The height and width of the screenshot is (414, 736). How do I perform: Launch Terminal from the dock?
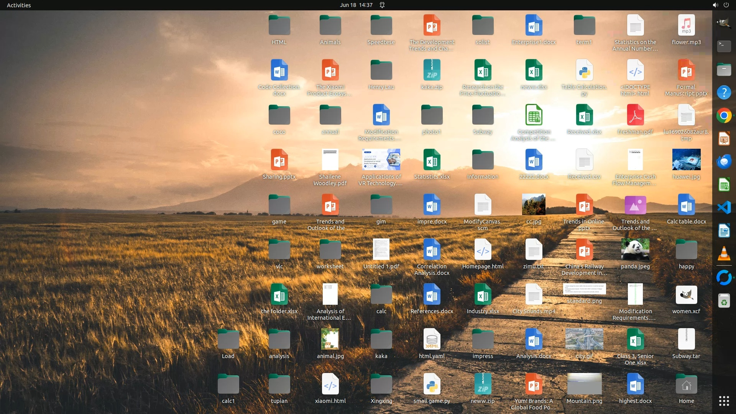724,47
